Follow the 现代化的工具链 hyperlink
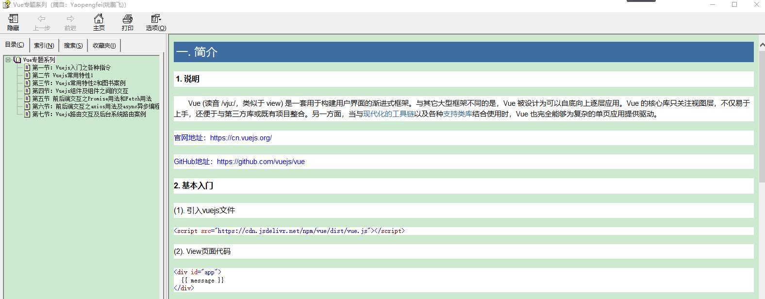The height and width of the screenshot is (299, 765). [388, 114]
